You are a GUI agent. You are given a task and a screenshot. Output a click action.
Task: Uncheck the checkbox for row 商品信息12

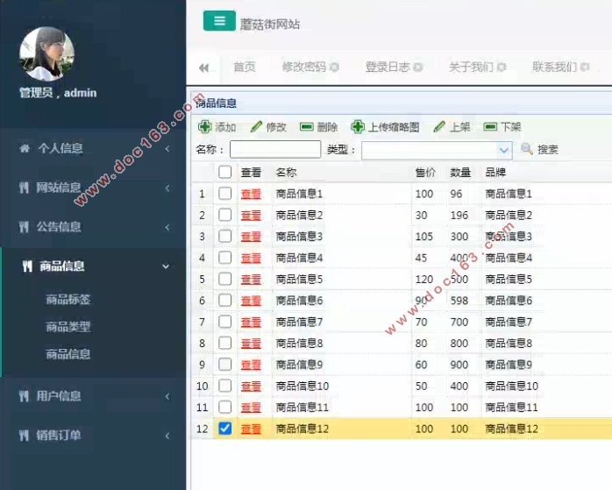(x=224, y=429)
